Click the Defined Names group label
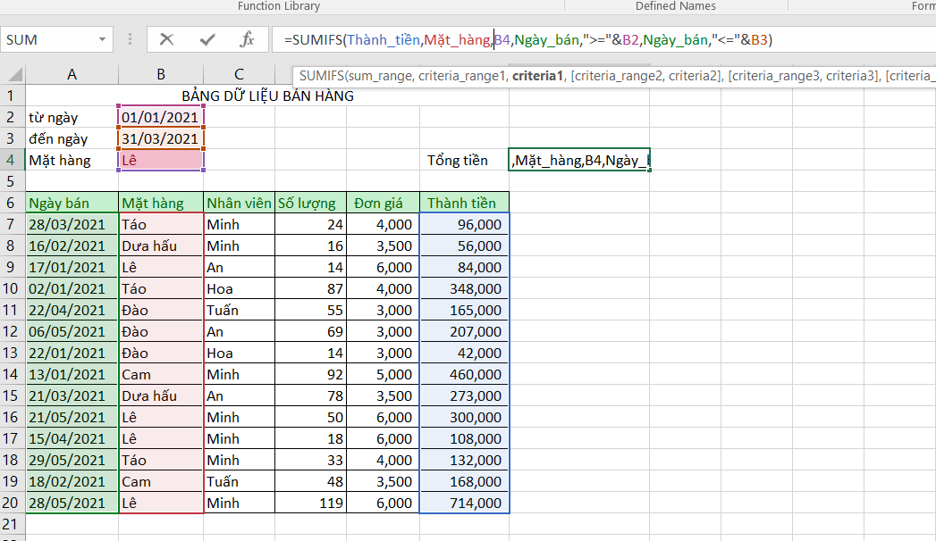The image size is (936, 541). click(x=675, y=6)
